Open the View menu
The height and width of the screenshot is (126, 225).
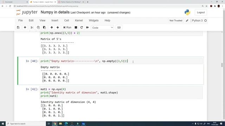[43, 20]
